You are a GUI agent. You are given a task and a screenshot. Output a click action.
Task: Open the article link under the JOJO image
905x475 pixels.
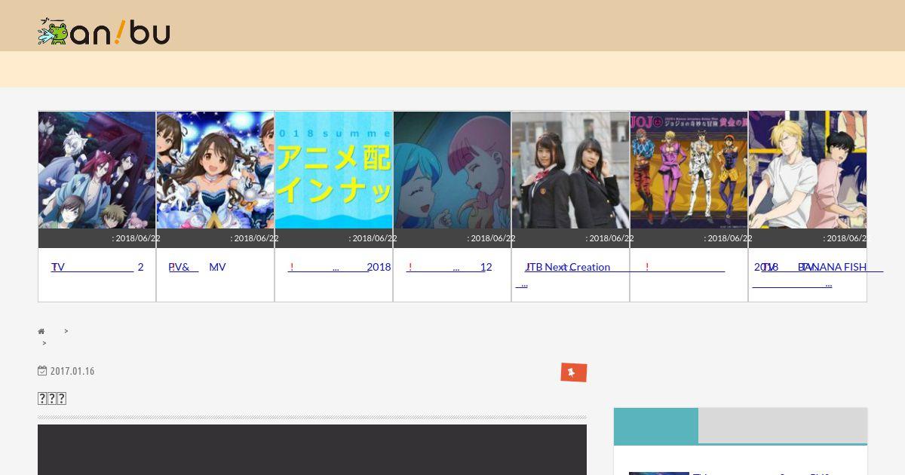point(686,267)
